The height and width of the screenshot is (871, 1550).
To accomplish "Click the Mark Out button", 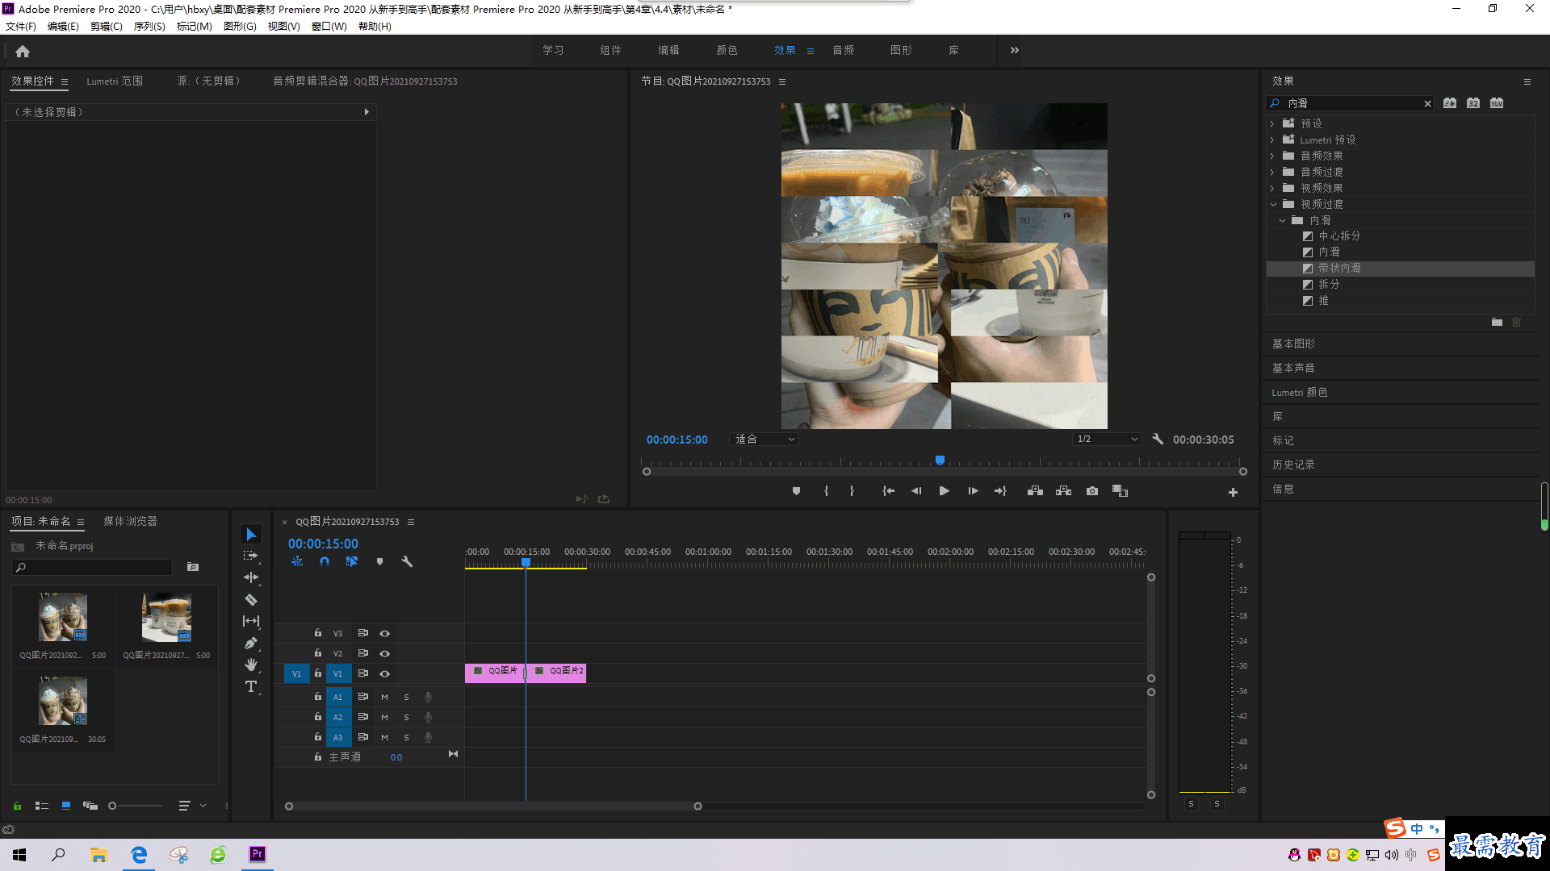I will [852, 490].
